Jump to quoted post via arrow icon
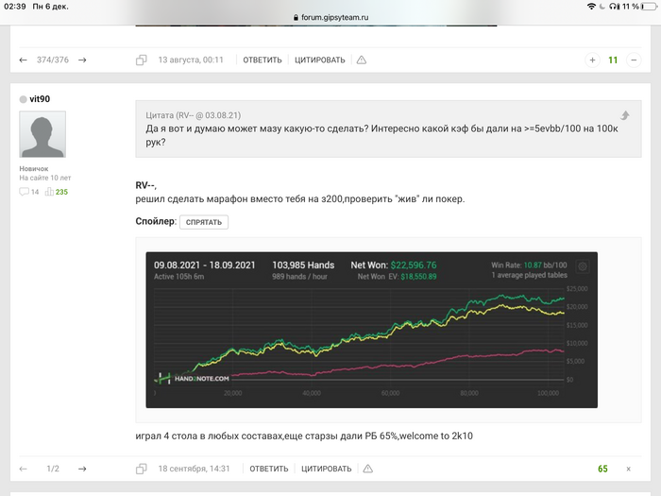Screen dimensions: 661x496 click(x=625, y=115)
